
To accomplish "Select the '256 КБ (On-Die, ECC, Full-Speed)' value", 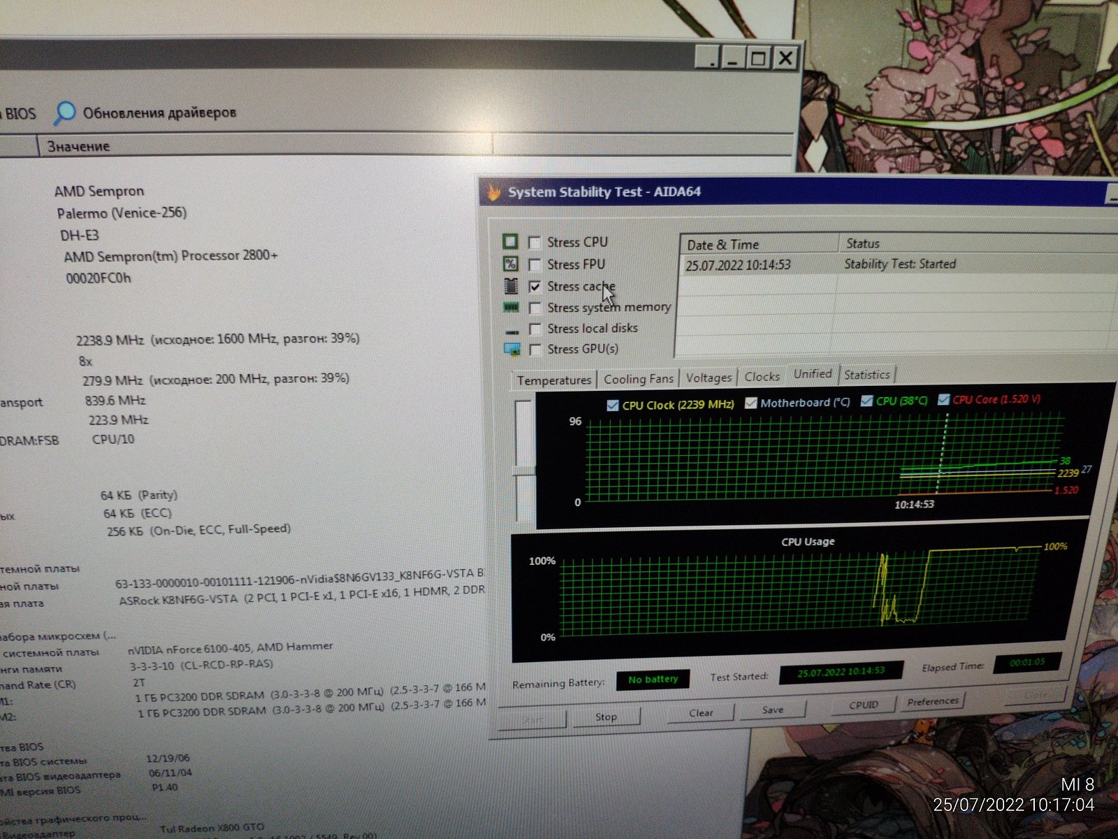I will 198,530.
